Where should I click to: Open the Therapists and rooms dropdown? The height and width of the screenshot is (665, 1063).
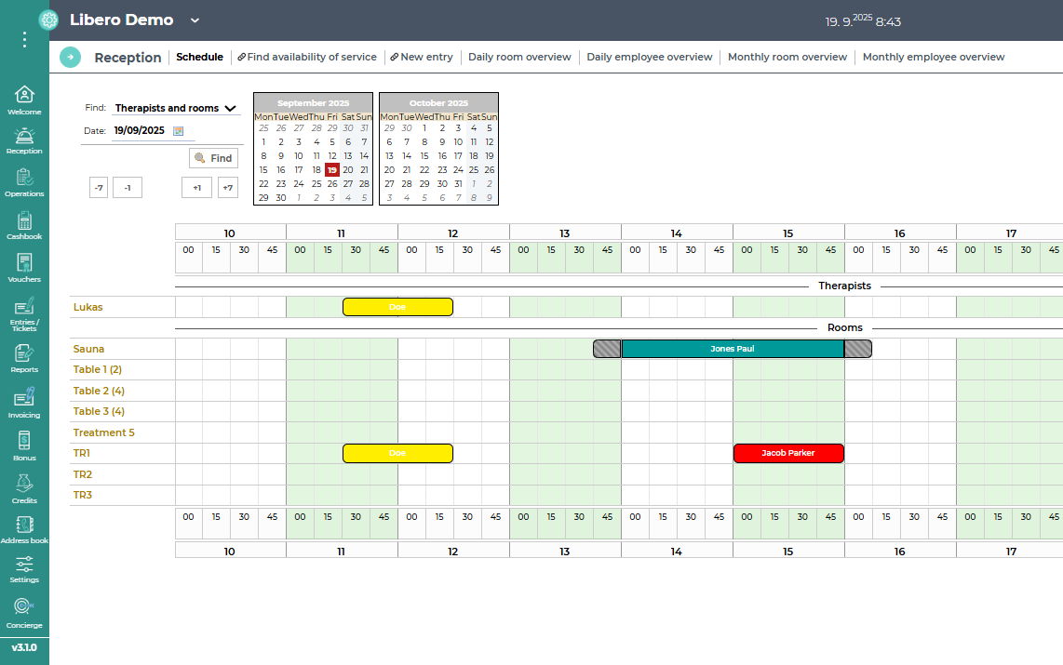point(176,108)
